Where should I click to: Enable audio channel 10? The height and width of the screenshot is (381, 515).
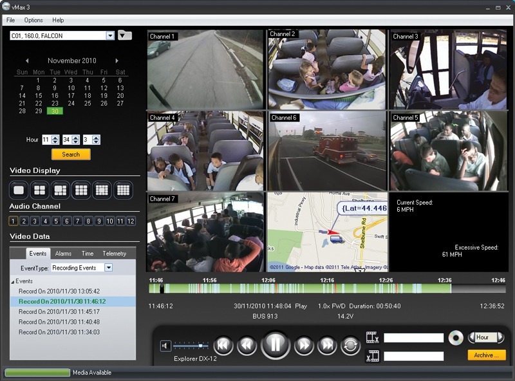[109, 221]
